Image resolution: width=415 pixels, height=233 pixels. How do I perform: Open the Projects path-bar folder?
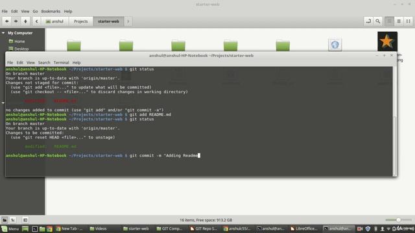(80, 21)
